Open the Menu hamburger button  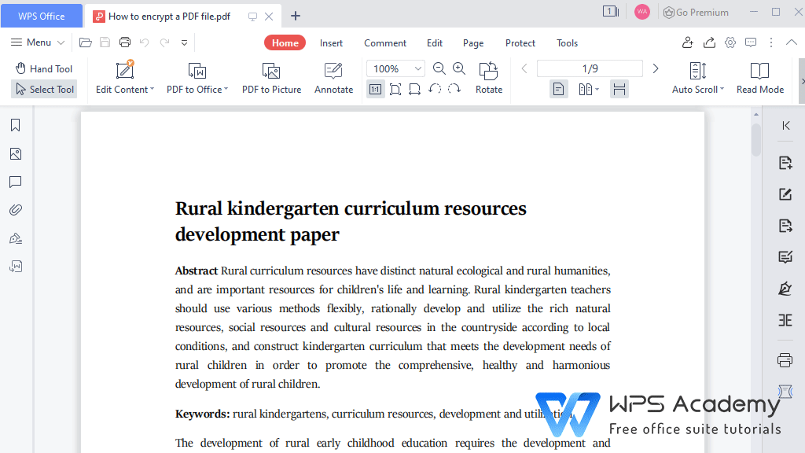pos(38,42)
